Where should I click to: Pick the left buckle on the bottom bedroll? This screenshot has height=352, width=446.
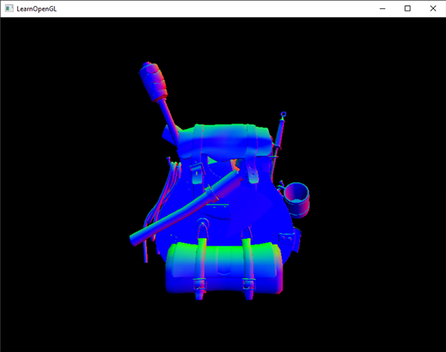(198, 284)
